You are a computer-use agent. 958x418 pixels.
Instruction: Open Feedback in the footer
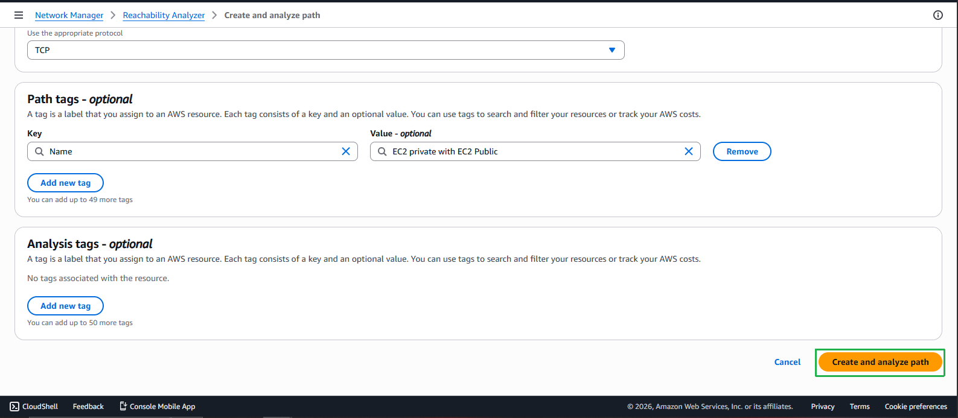click(x=88, y=407)
